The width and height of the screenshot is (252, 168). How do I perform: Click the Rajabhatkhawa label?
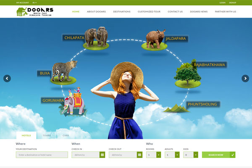click(210, 65)
